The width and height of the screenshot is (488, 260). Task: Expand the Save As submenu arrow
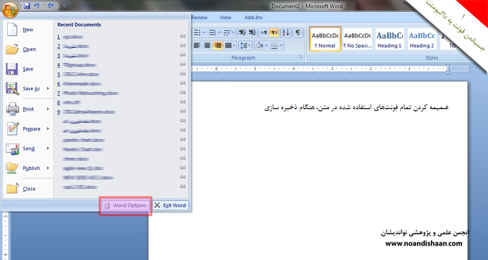tap(48, 89)
